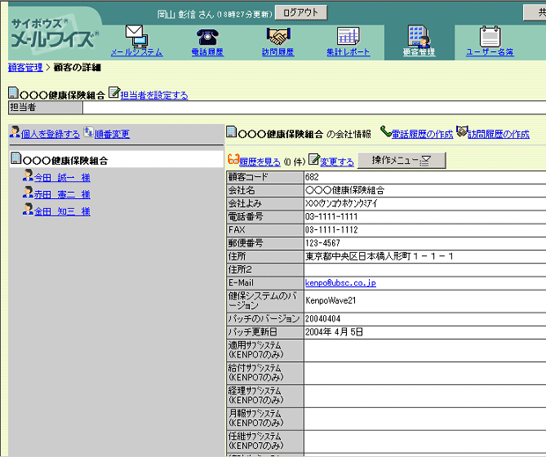Click the arrows icon beside 順番変更

point(88,131)
